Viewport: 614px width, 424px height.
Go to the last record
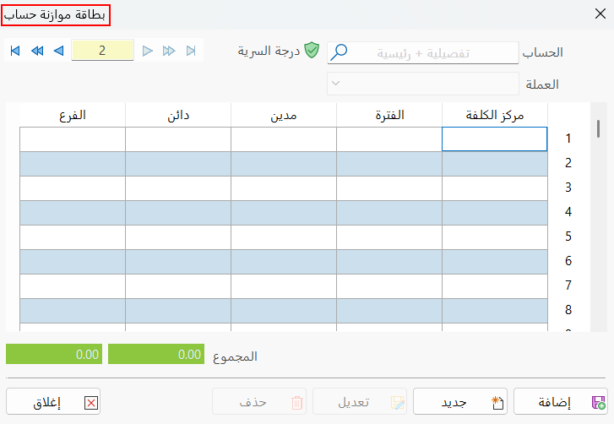click(191, 51)
